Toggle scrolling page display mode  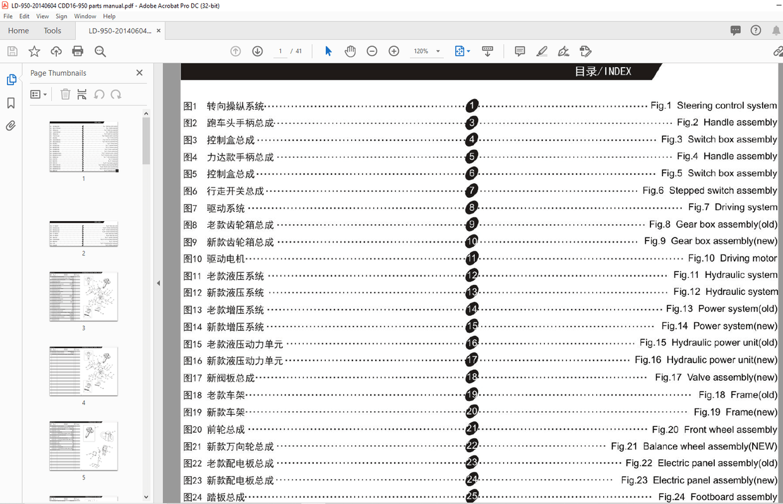(x=487, y=51)
